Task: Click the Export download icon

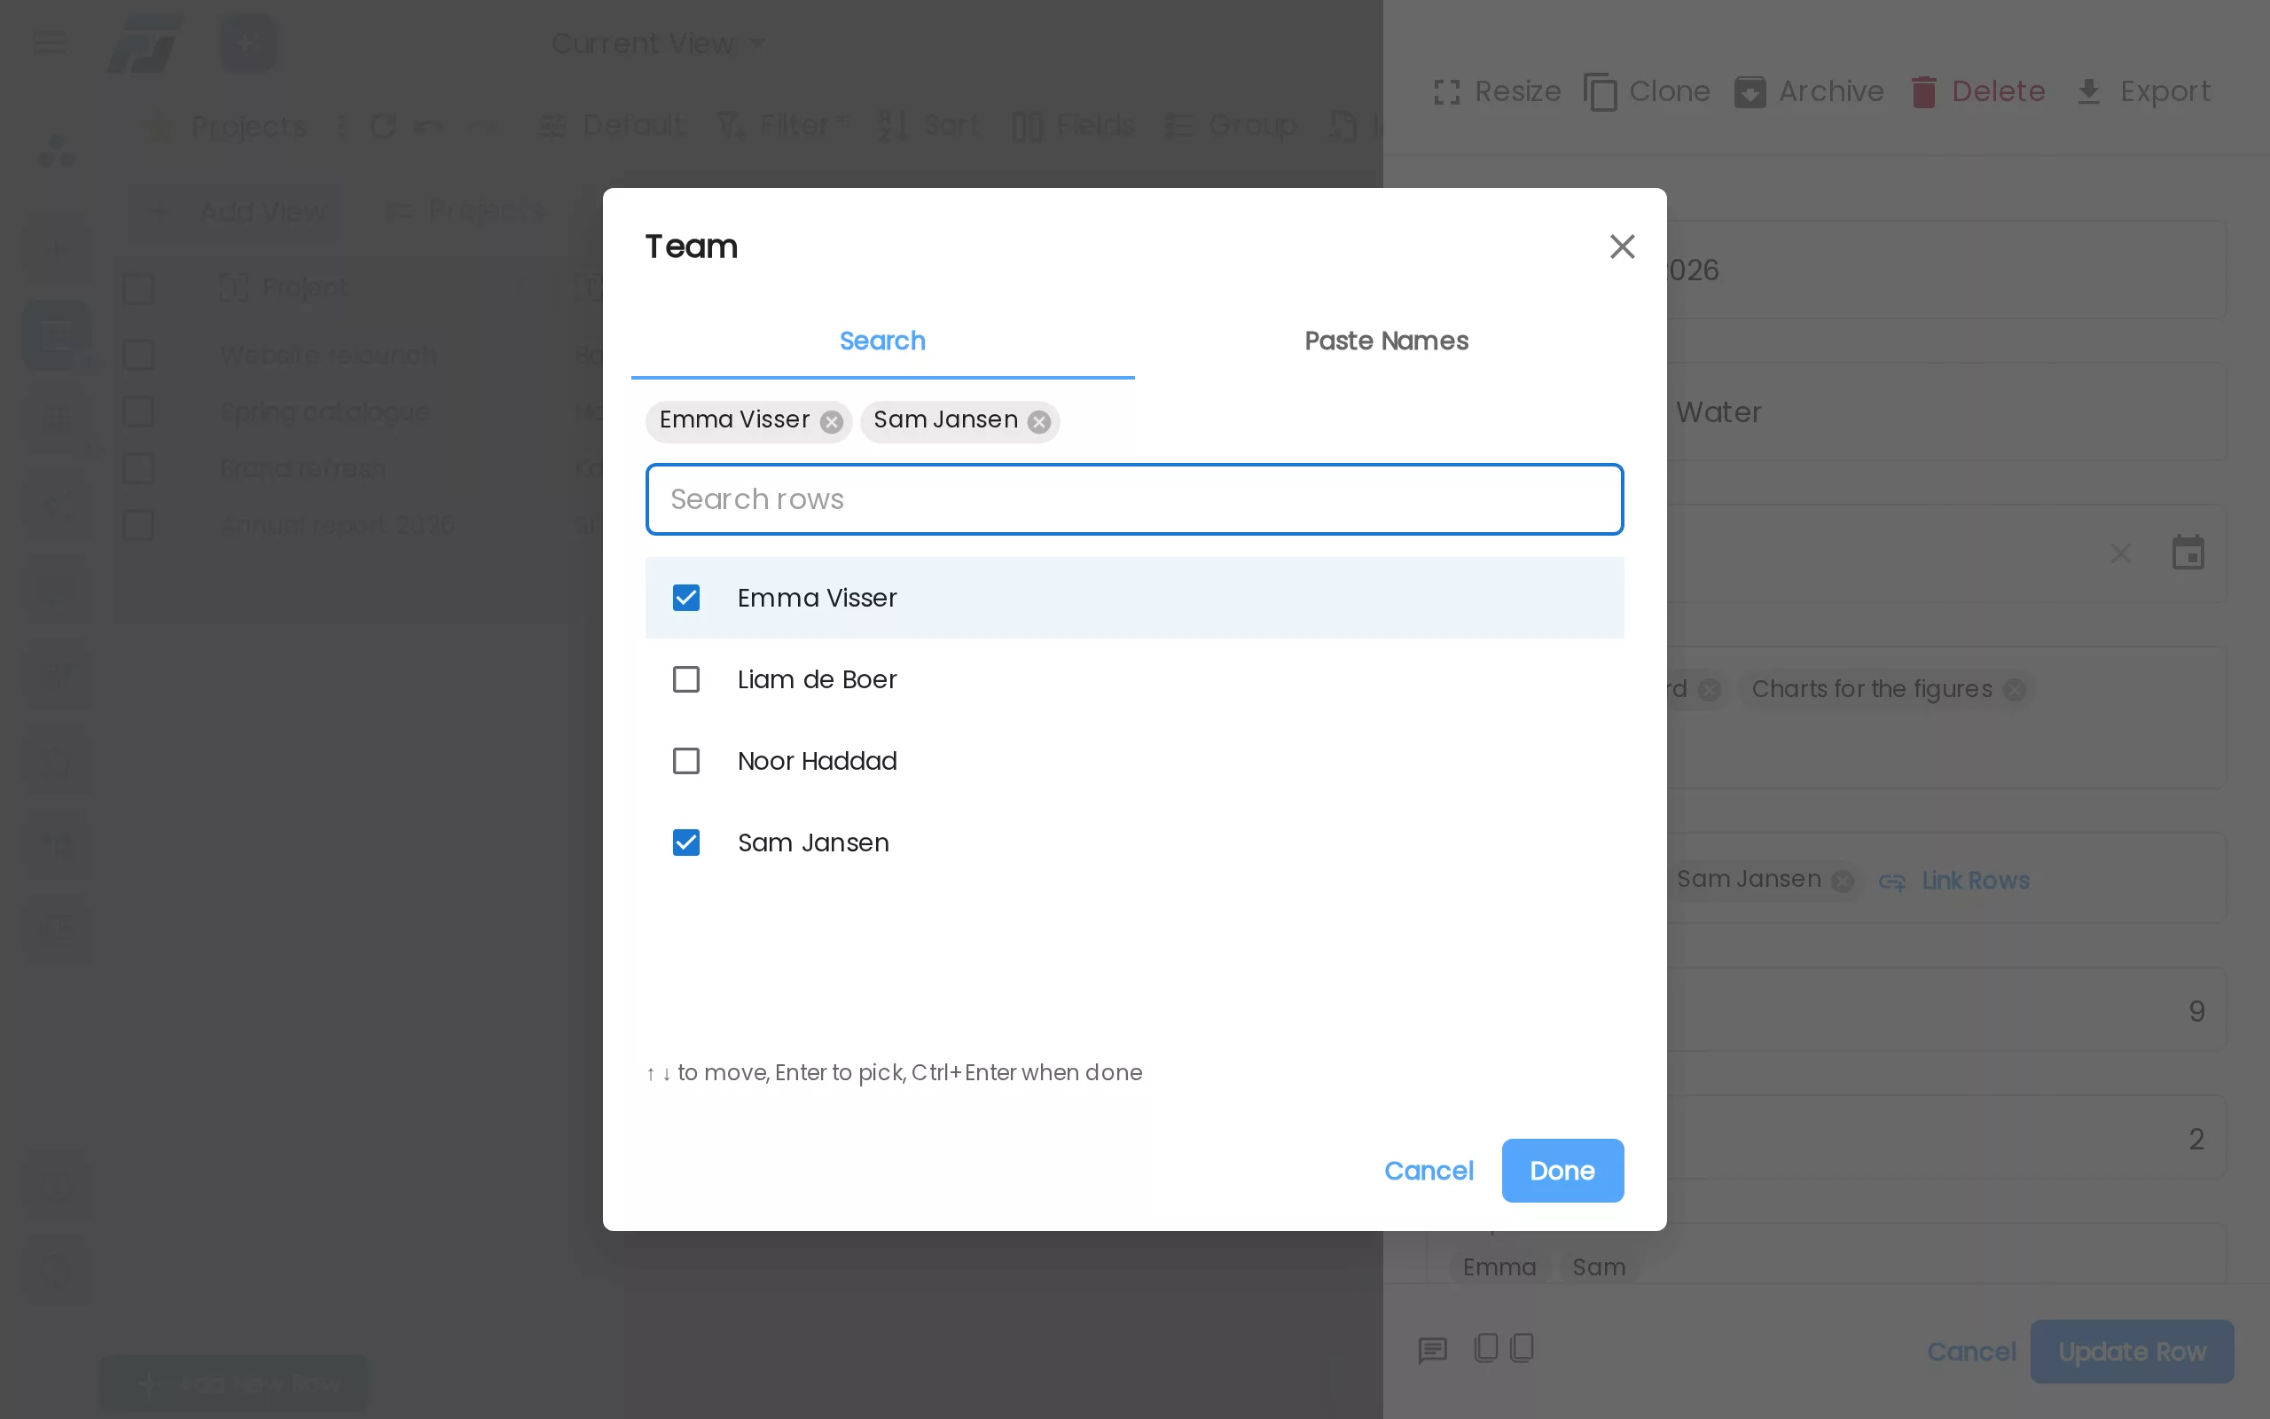Action: pos(2088,92)
